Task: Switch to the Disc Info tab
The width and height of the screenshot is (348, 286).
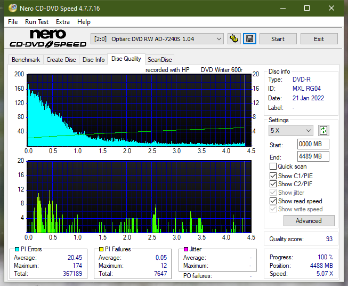Action: (x=93, y=60)
